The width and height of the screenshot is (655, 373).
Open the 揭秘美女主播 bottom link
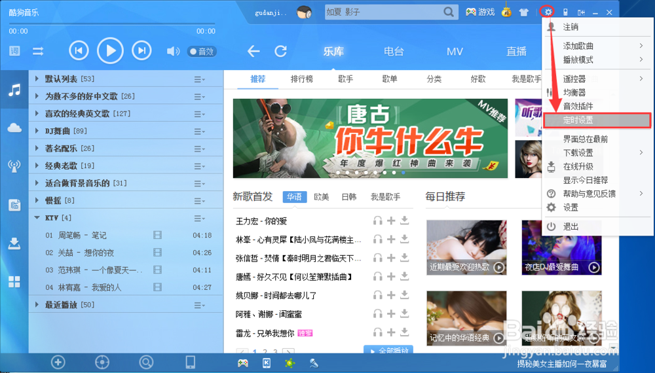tap(562, 364)
